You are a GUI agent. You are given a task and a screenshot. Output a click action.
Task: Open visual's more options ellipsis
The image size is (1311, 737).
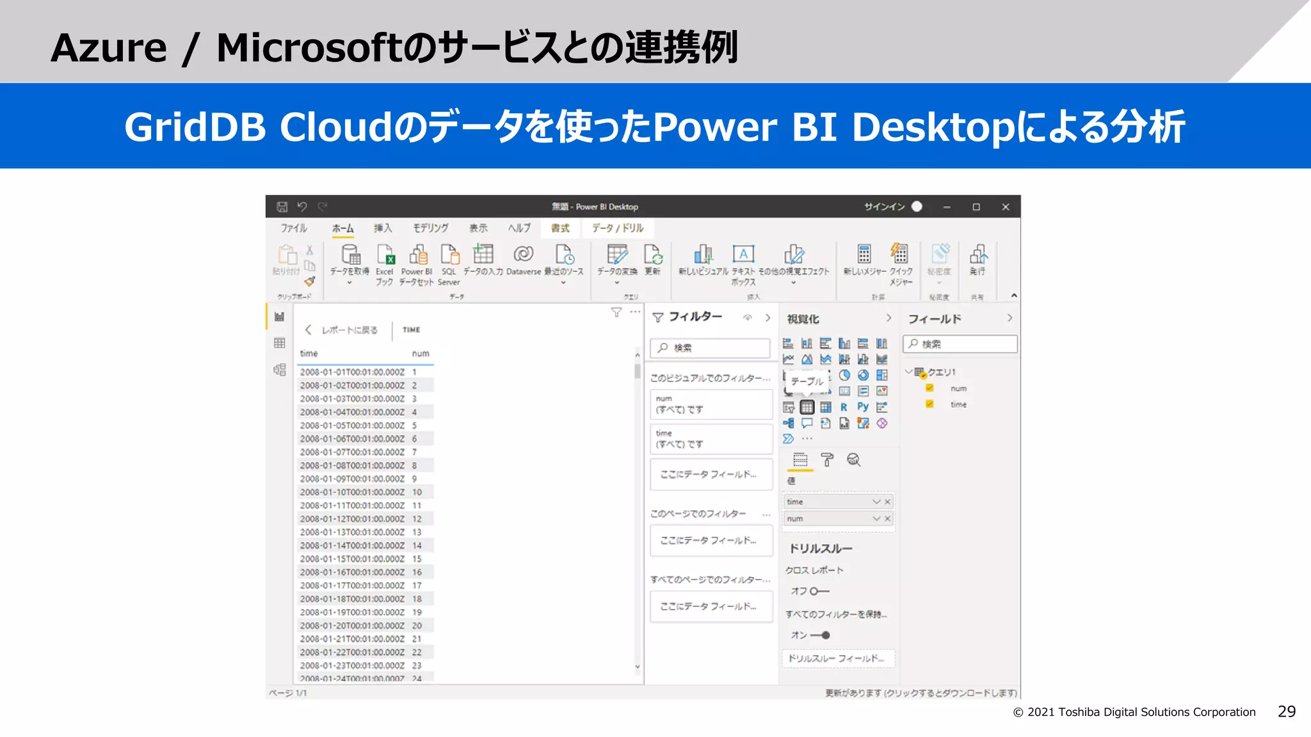tap(635, 312)
